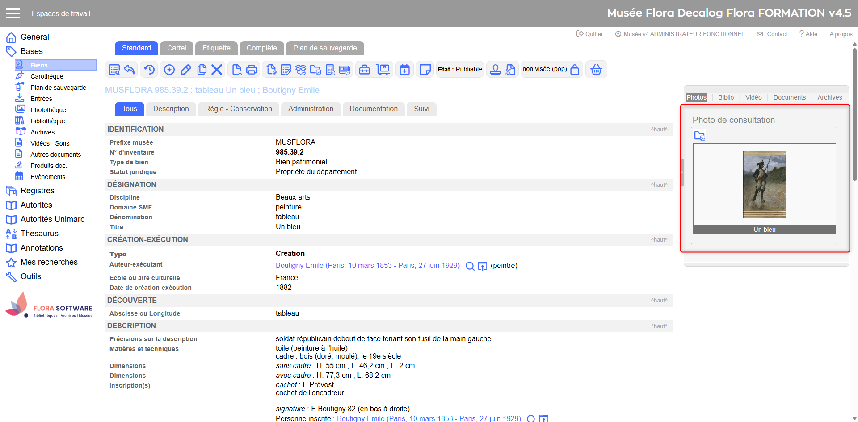Click the magnifier icon next to Boutigny Emile

(x=470, y=266)
